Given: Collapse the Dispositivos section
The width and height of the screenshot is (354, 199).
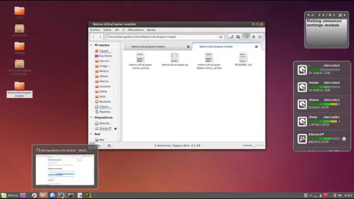Looking at the screenshot, I should pyautogui.click(x=91, y=117).
